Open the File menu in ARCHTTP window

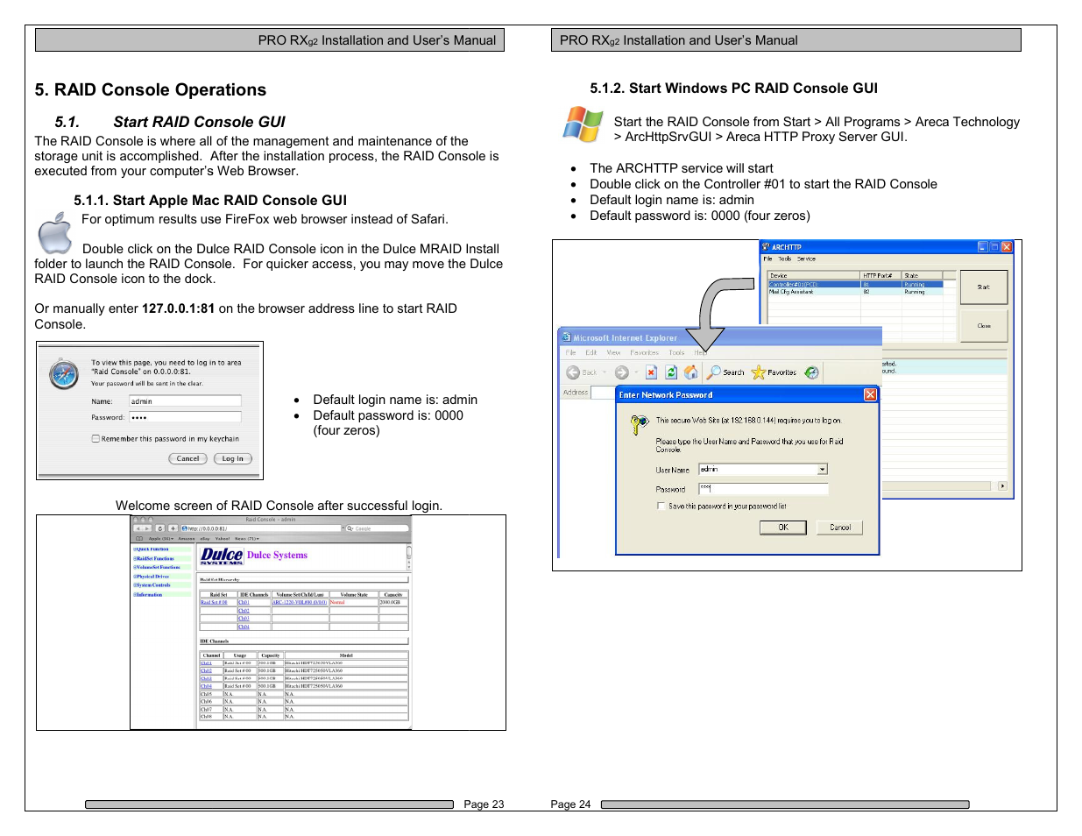pos(767,259)
